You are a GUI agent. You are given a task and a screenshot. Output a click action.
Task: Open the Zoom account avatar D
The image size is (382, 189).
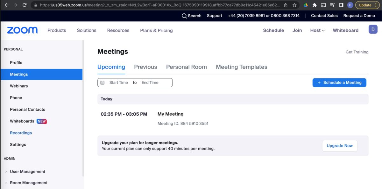pos(373,29)
